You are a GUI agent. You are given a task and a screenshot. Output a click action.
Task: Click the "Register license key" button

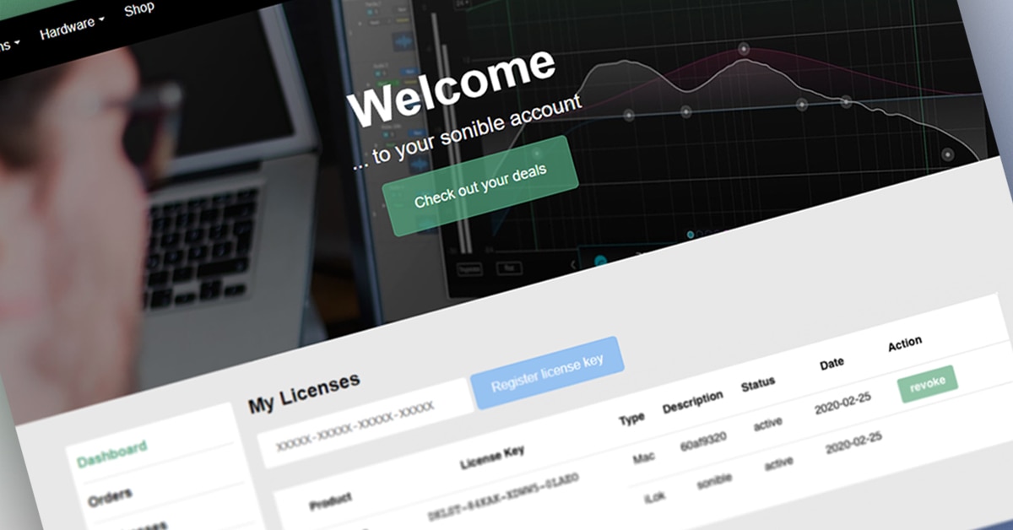tap(548, 372)
